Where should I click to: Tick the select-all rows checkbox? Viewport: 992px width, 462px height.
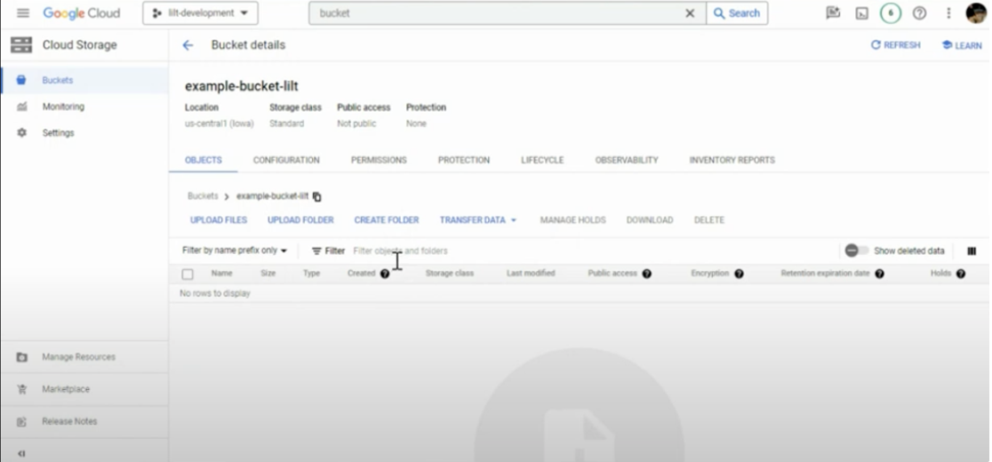click(188, 274)
